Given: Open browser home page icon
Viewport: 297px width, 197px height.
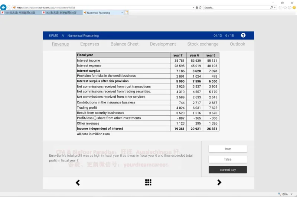Looking at the screenshot, I should (x=281, y=7).
